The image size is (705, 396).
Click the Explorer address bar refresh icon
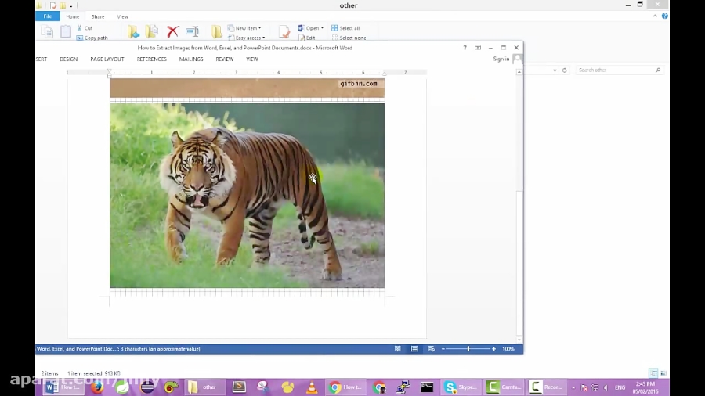point(564,70)
